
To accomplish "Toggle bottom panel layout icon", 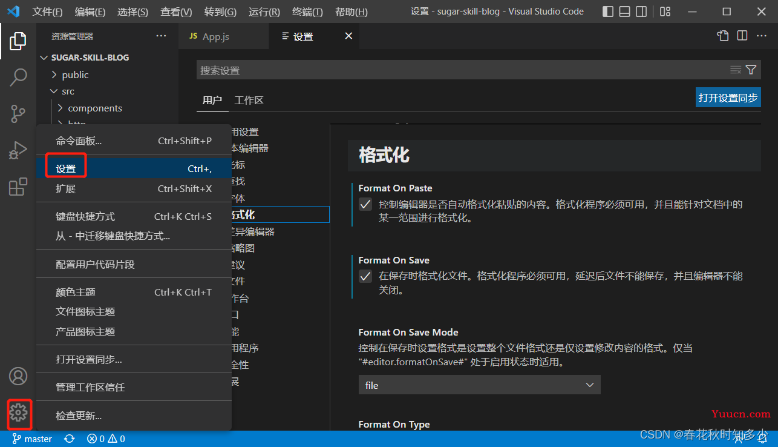I will coord(625,12).
